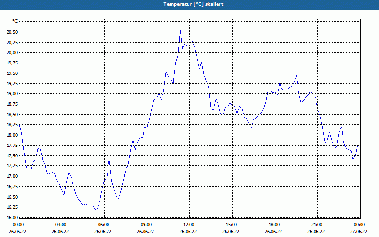Click the 03:00 time axis label
The height and width of the screenshot is (237, 379).
pyautogui.click(x=61, y=225)
